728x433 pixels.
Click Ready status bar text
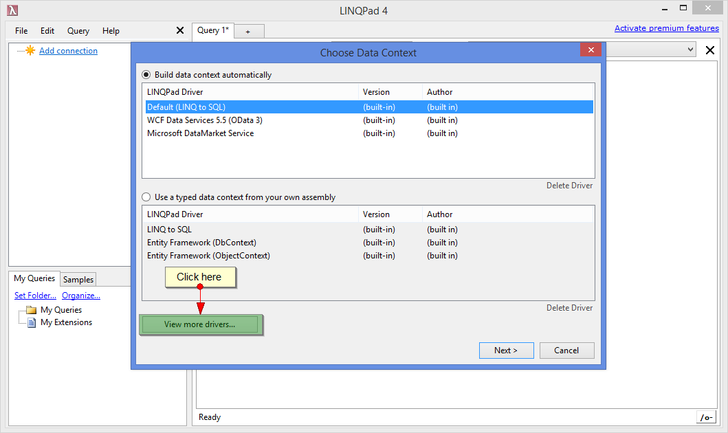coord(210,417)
